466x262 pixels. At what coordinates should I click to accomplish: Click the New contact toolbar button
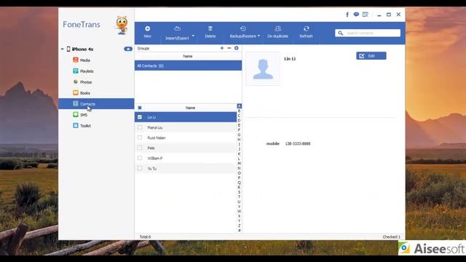click(x=147, y=32)
